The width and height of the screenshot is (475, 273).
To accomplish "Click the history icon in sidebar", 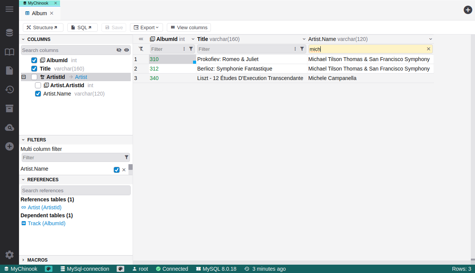I will click(x=9, y=89).
